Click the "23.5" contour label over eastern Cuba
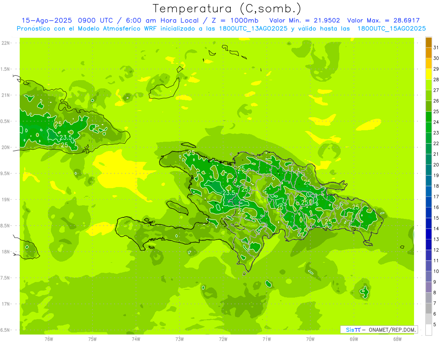446x344 pixels. (x=65, y=137)
